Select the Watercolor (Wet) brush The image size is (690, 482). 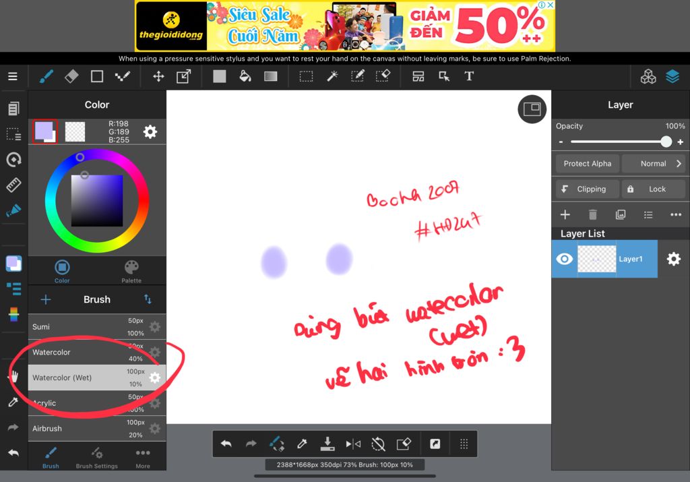click(x=97, y=378)
